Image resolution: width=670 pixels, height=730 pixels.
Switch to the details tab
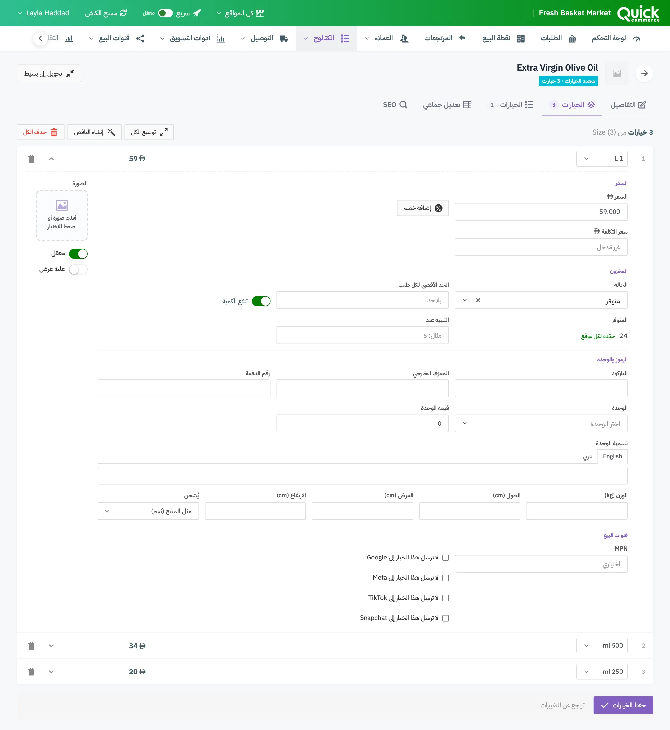(628, 105)
